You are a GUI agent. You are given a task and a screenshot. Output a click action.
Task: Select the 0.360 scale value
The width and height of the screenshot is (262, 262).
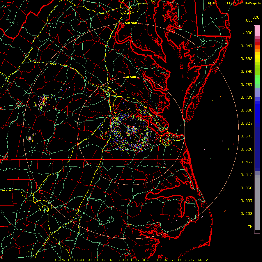pos(247,188)
